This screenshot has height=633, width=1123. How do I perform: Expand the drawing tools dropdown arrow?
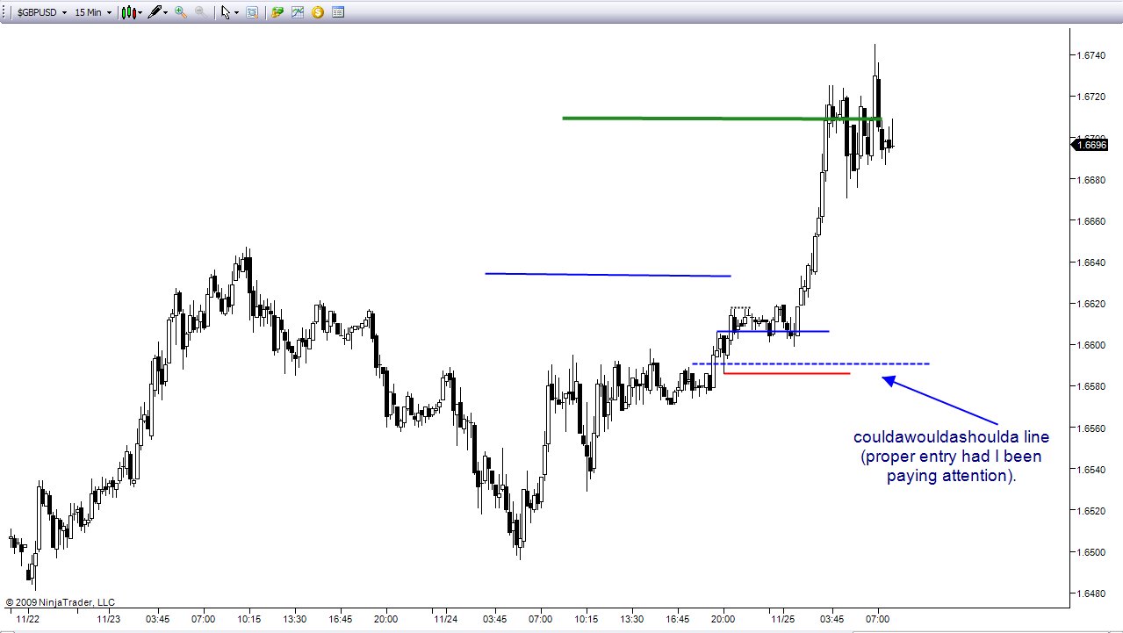click(x=167, y=12)
